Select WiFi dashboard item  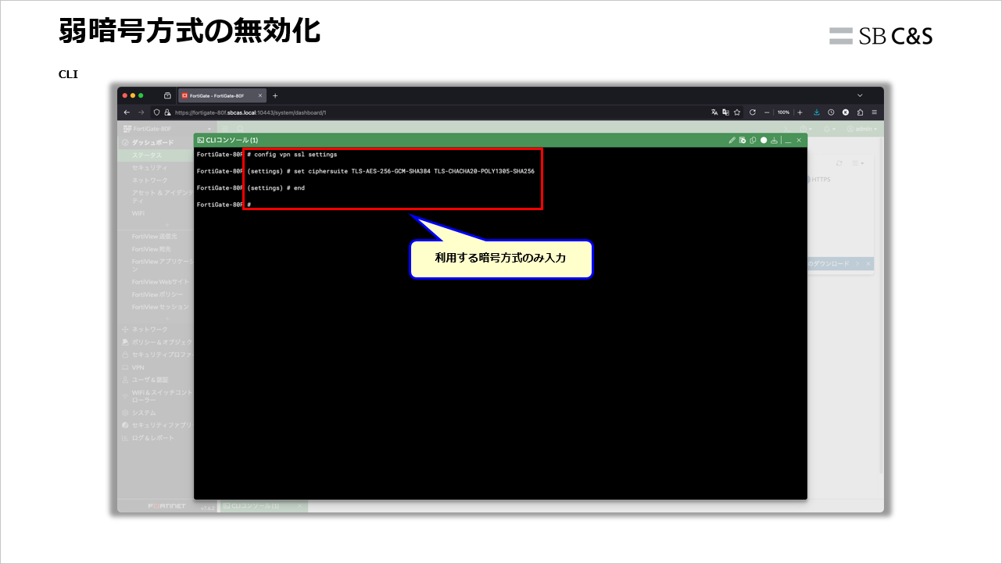pos(156,212)
